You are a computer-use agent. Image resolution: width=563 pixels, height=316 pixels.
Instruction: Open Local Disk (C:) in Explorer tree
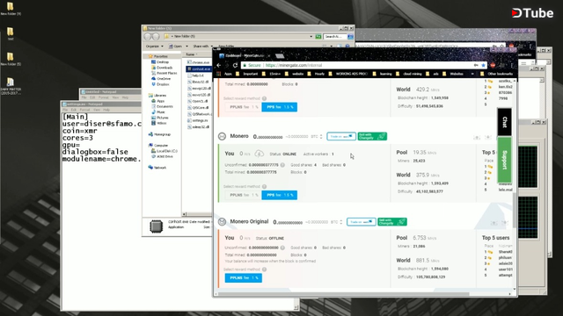tap(165, 151)
